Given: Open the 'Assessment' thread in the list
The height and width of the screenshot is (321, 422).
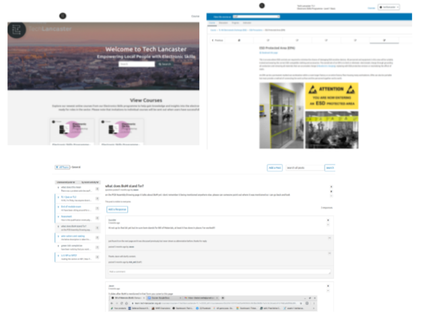Looking at the screenshot, I should pos(77,218).
